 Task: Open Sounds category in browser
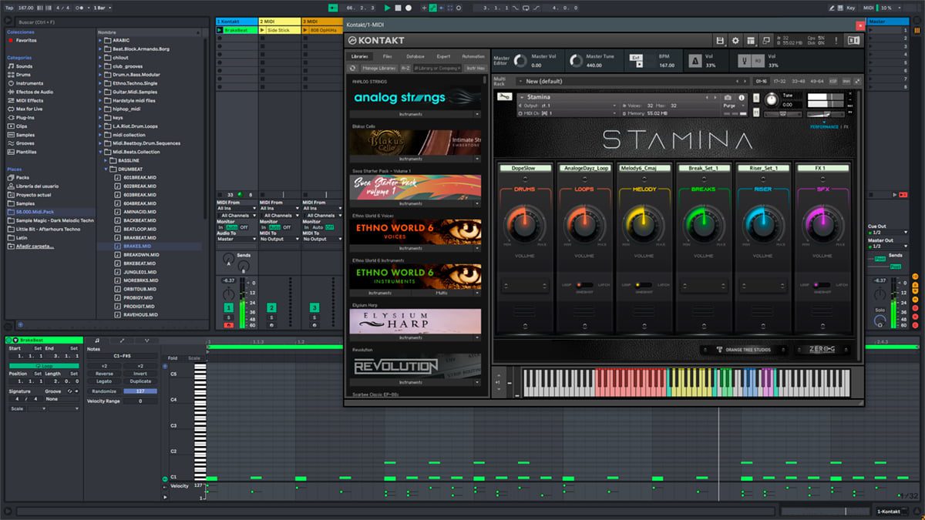tap(24, 66)
